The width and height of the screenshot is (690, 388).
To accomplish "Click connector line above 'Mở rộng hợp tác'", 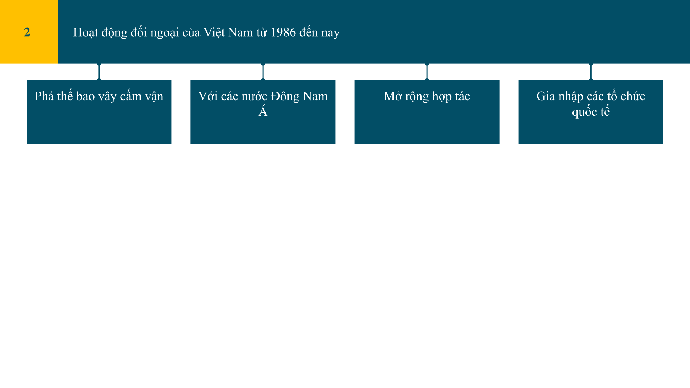I will point(427,72).
